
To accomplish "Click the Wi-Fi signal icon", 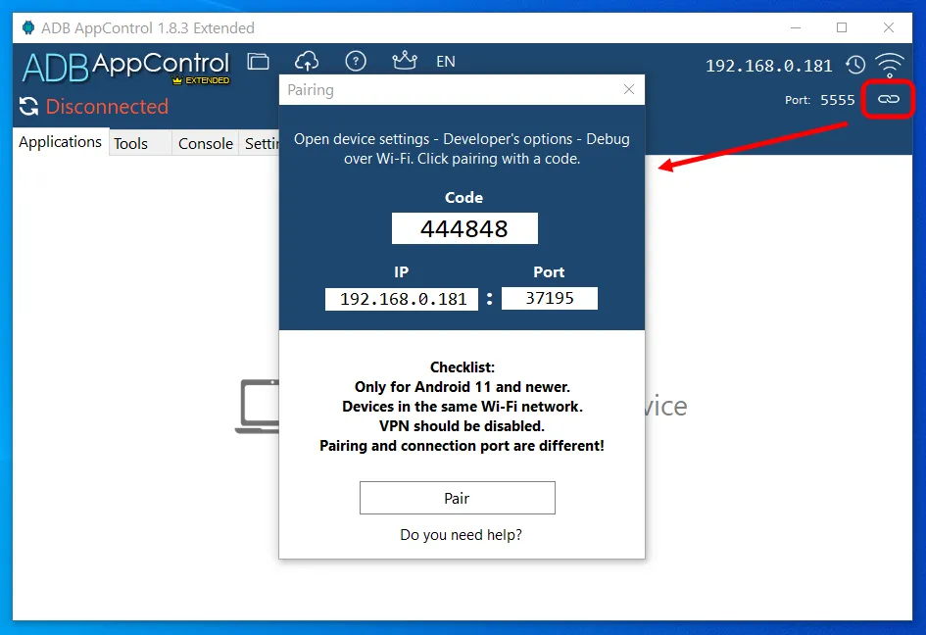I will (x=890, y=63).
